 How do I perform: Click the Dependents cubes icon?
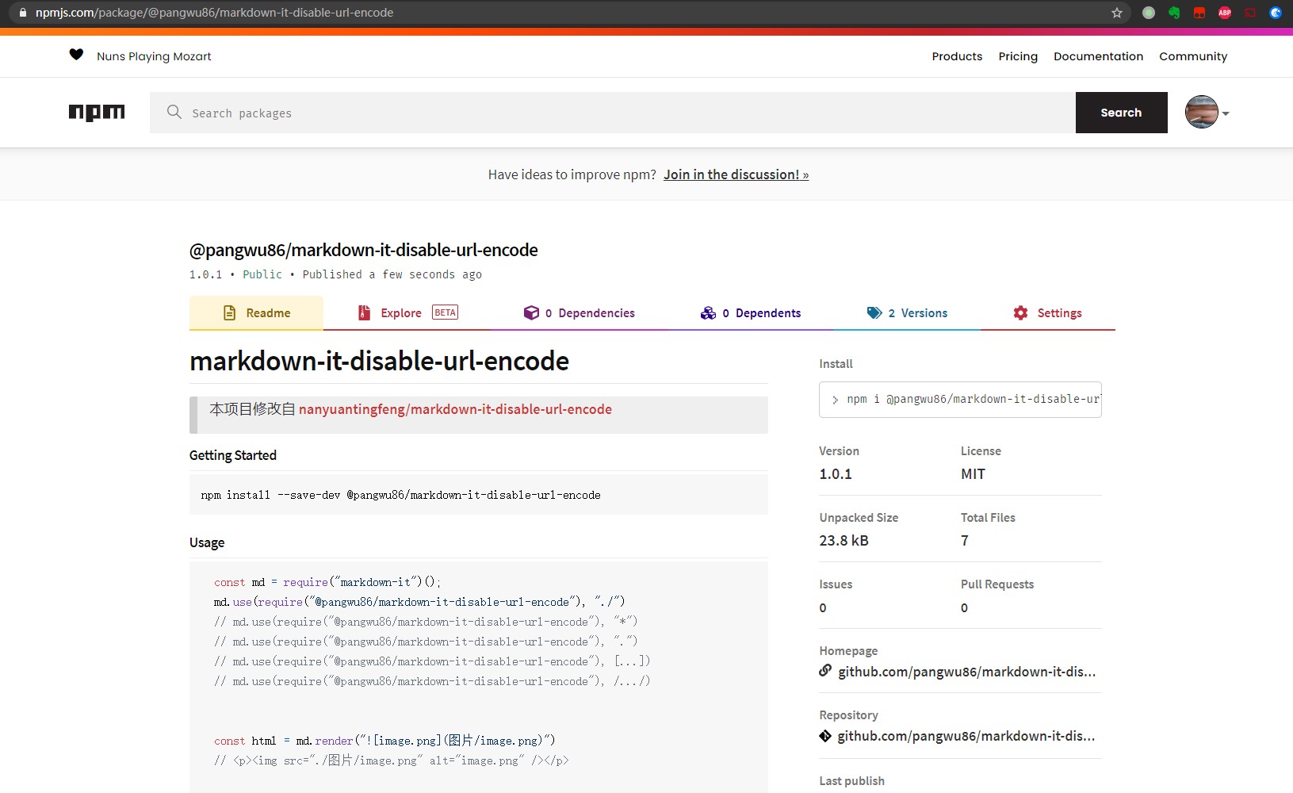click(x=708, y=313)
